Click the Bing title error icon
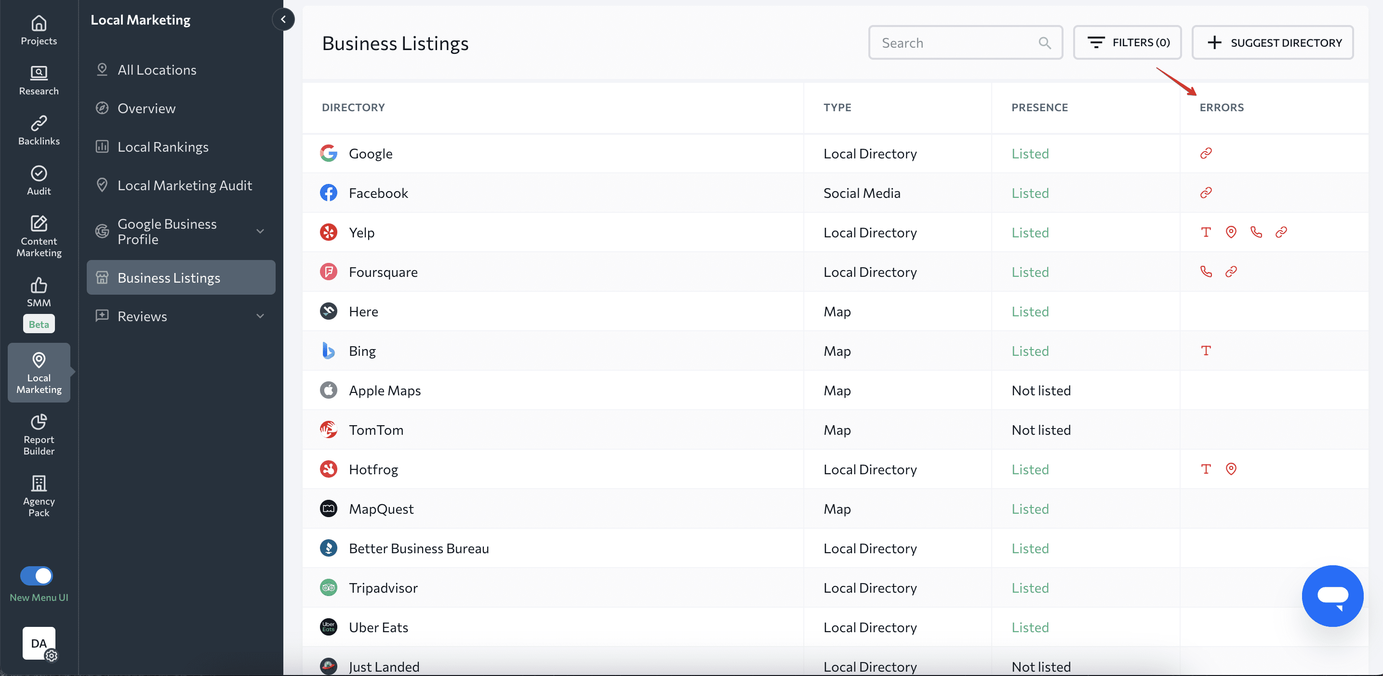The image size is (1383, 676). point(1206,351)
